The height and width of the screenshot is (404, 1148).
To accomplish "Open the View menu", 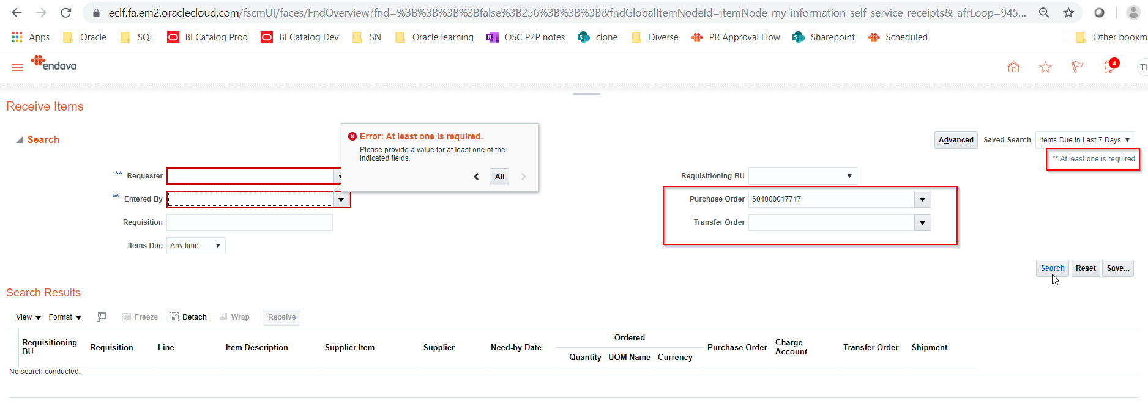I will point(28,317).
